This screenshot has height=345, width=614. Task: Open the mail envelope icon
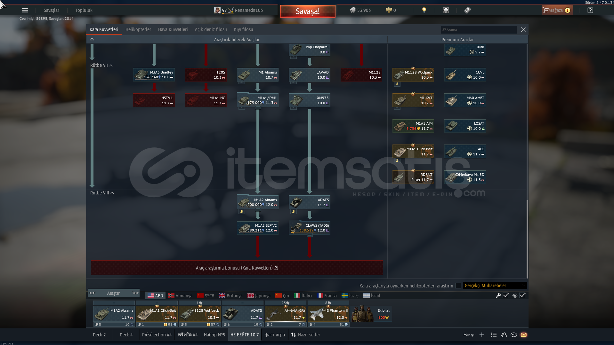coord(524,335)
